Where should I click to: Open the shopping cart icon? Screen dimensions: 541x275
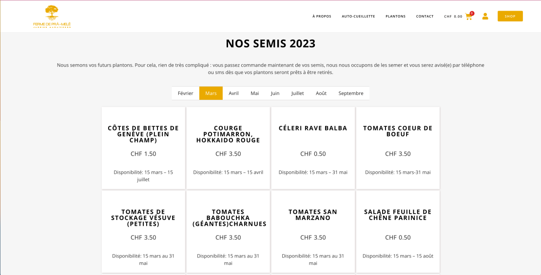(469, 17)
